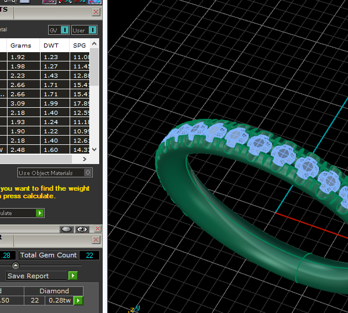Click red X next to eye icon

97,229
